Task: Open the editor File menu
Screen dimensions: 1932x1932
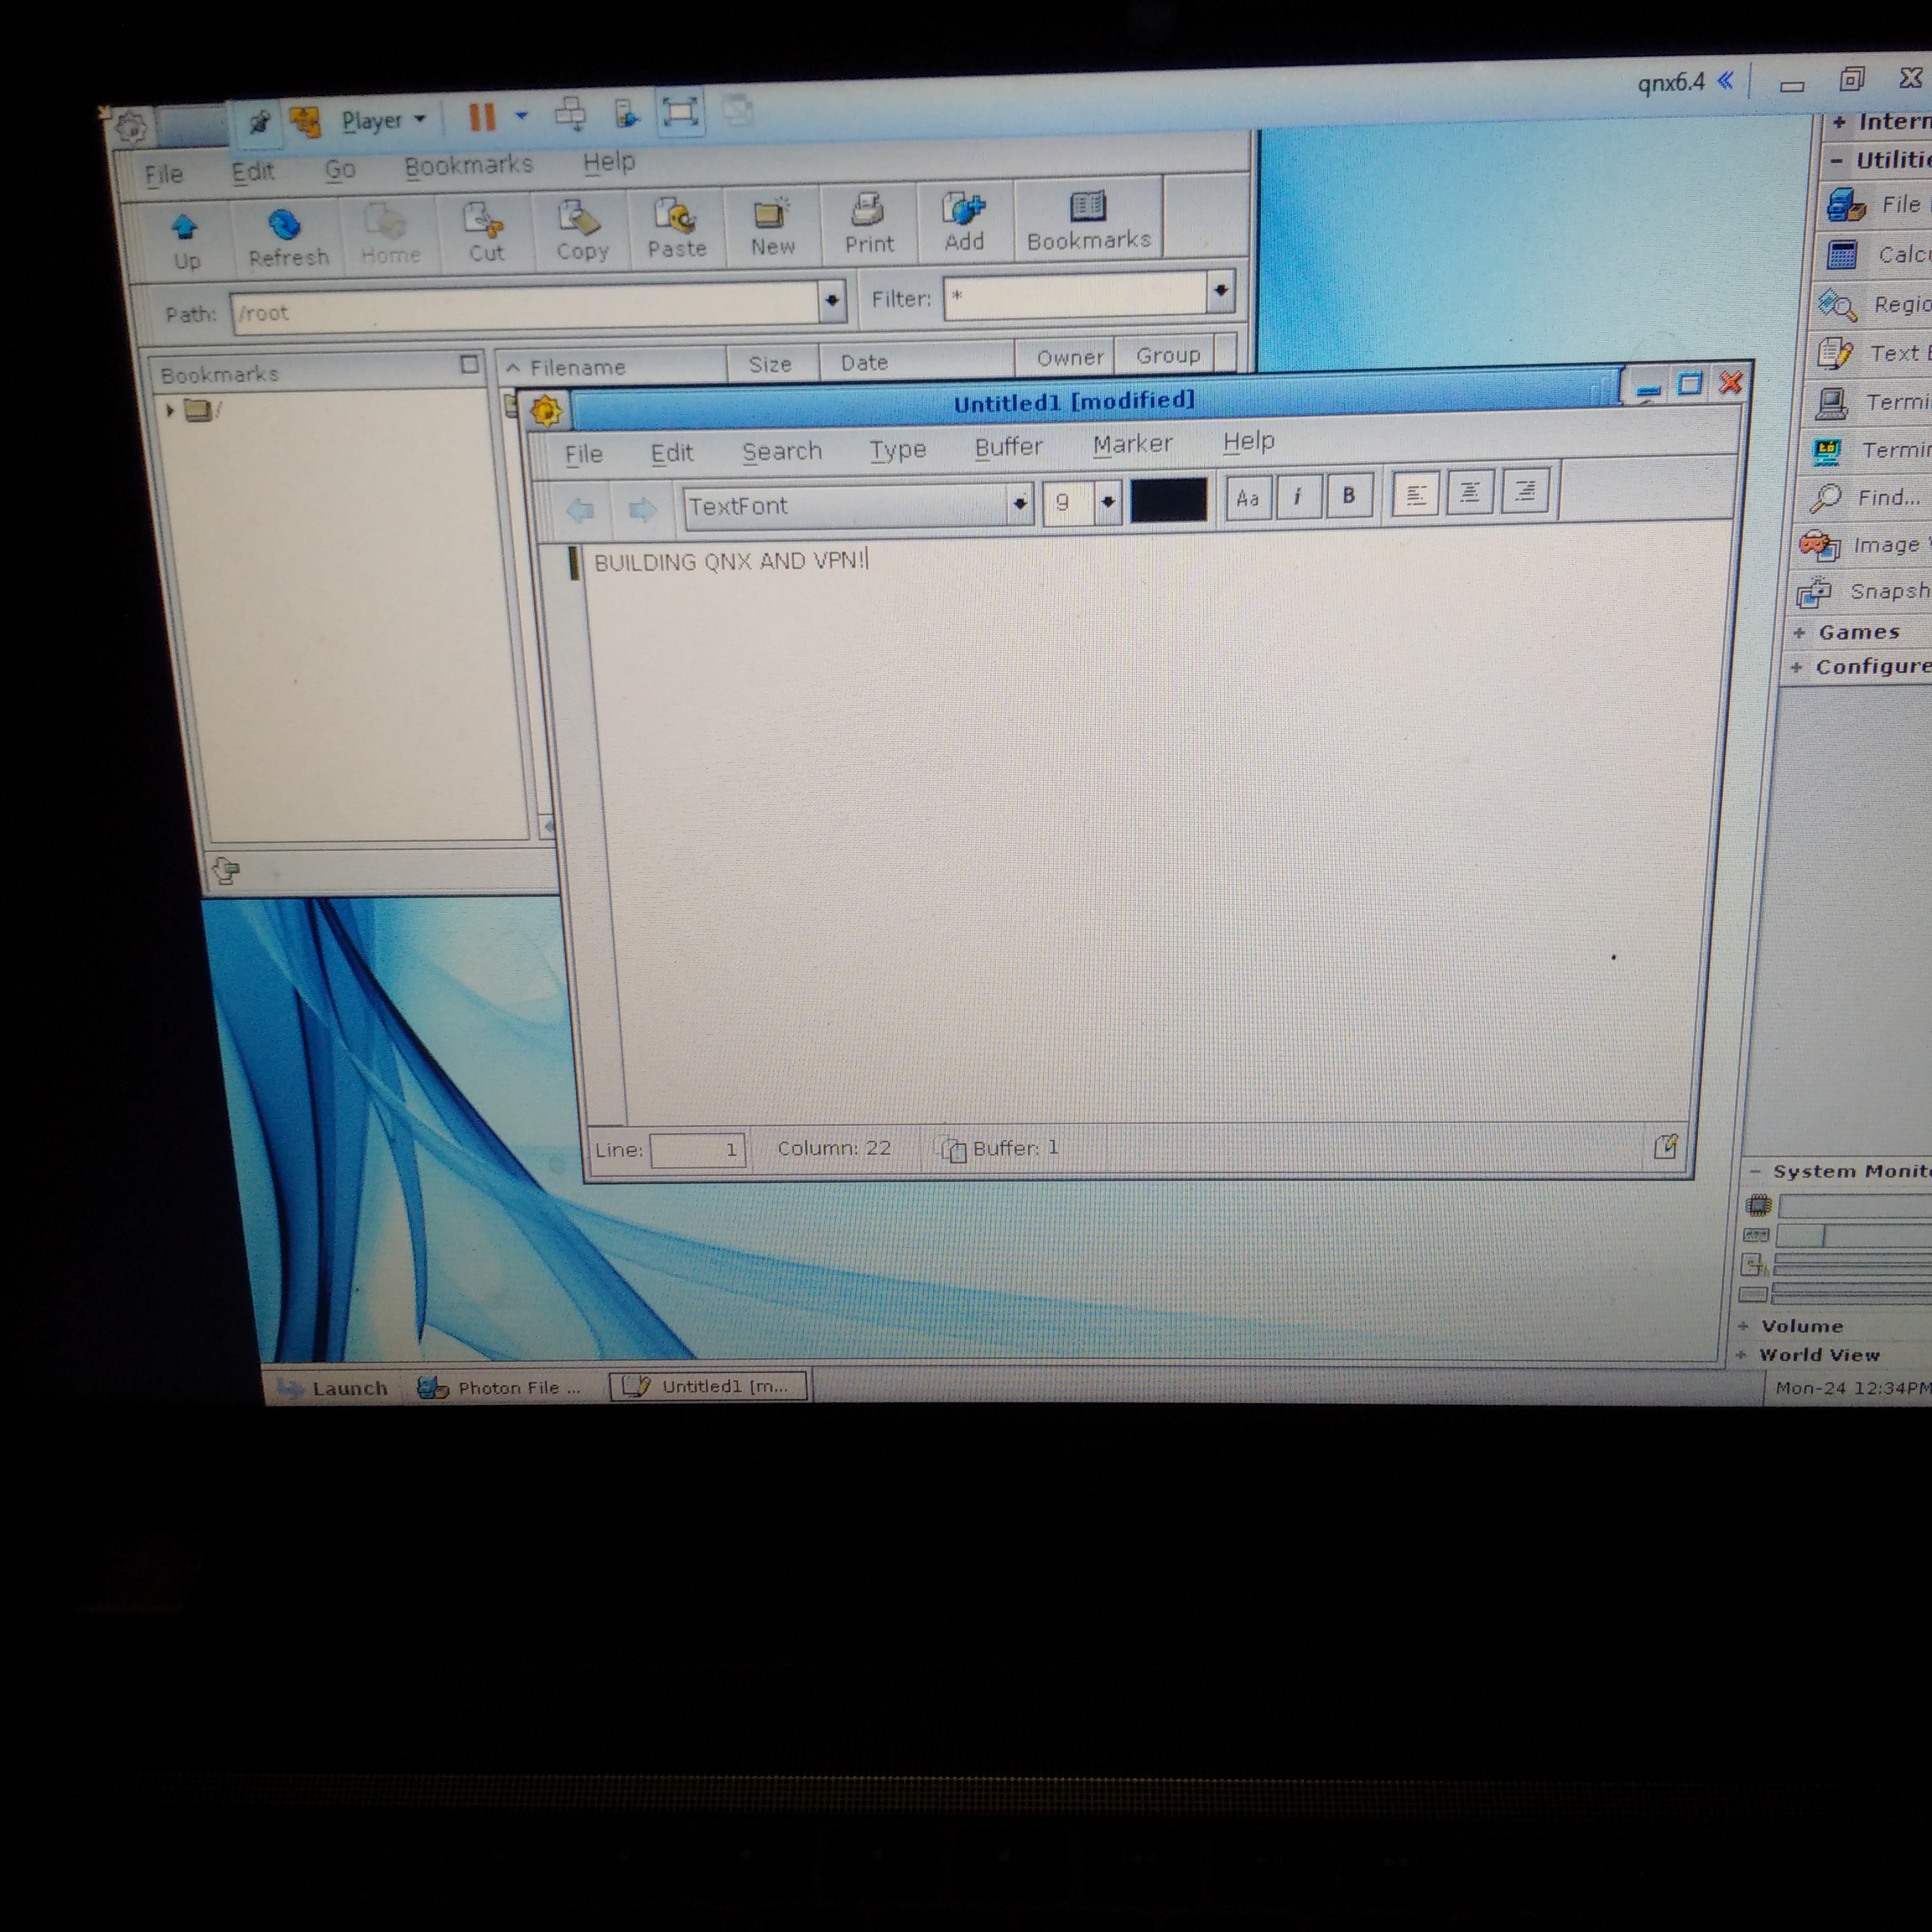Action: pos(583,454)
